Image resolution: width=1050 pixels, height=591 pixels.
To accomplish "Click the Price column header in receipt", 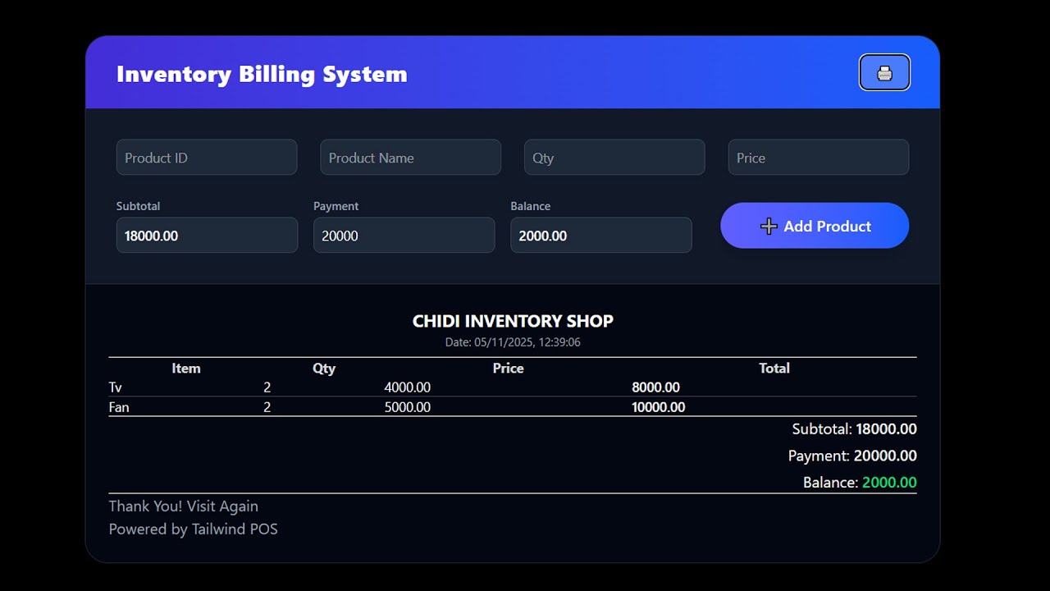I will (508, 369).
